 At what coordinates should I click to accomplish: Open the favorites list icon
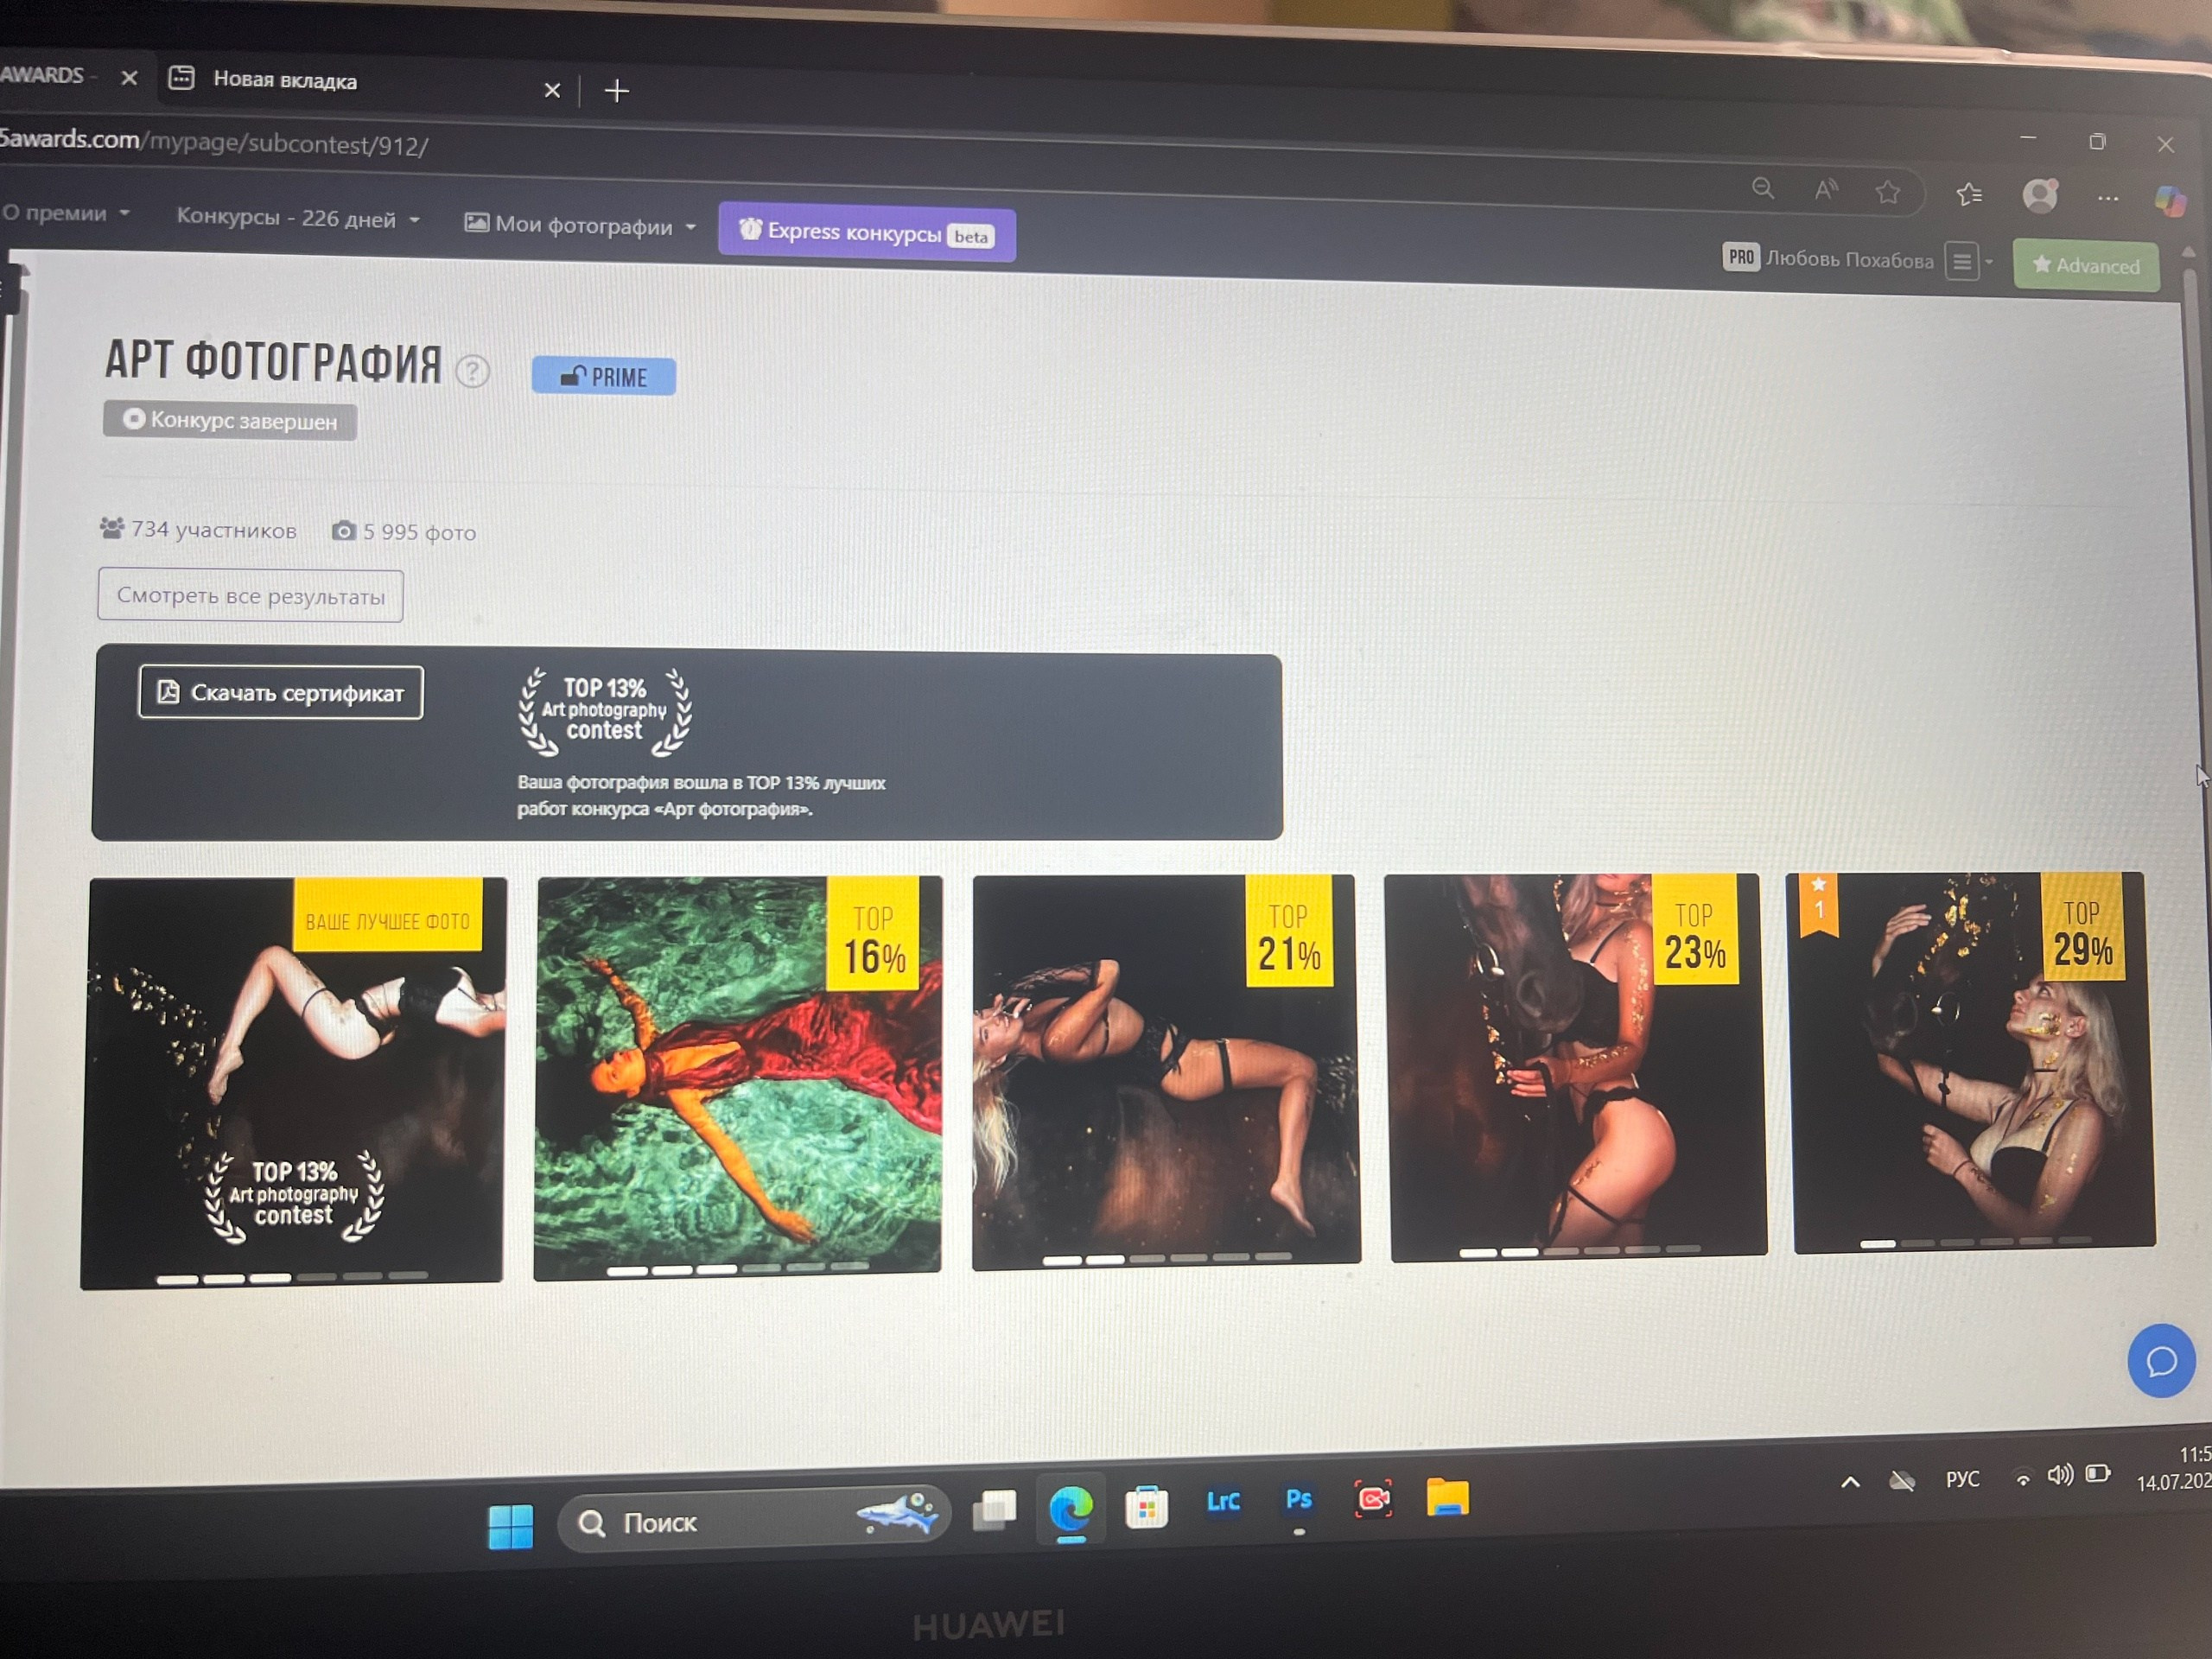pyautogui.click(x=1969, y=194)
